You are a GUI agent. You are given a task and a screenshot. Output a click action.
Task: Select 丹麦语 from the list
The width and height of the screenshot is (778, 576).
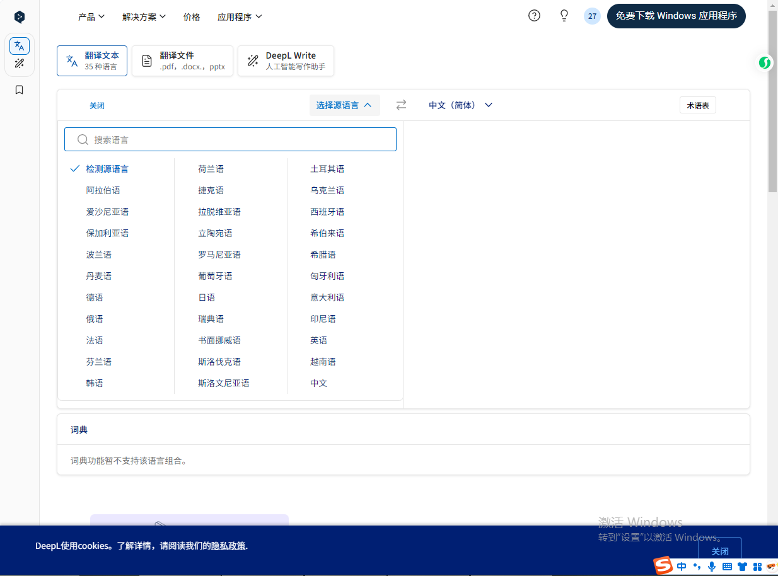99,276
